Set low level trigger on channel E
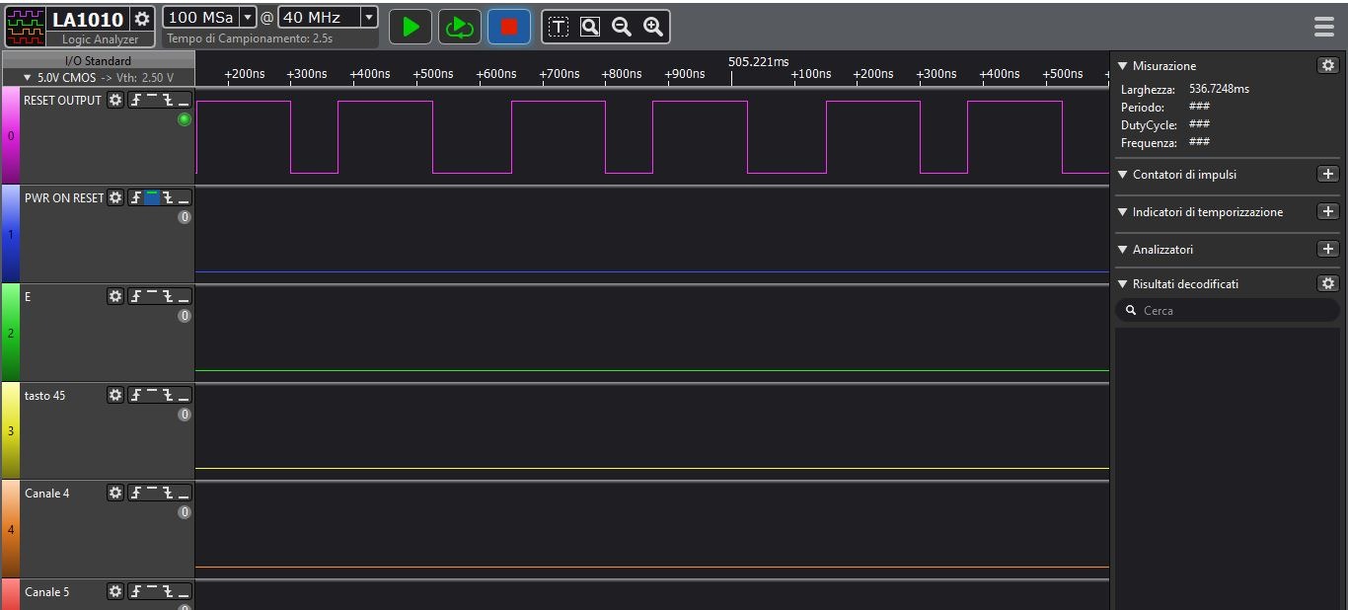Image resolution: width=1348 pixels, height=610 pixels. click(x=184, y=296)
